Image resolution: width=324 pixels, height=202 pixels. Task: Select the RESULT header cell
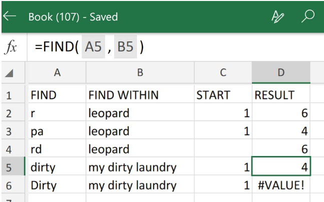click(281, 95)
